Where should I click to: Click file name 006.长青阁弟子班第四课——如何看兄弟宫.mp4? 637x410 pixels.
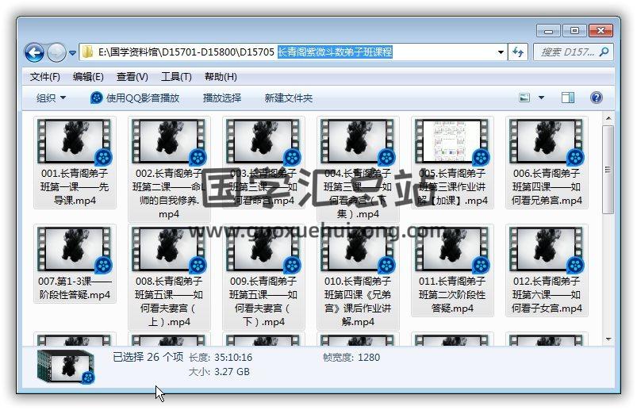547,186
